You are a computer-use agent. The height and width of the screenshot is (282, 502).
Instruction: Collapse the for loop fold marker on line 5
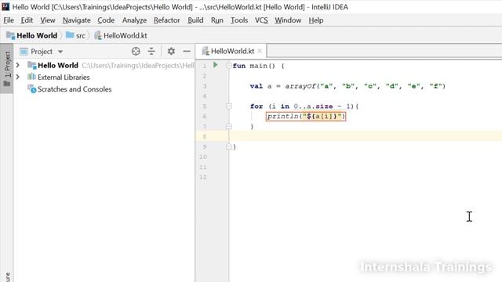pyautogui.click(x=228, y=106)
